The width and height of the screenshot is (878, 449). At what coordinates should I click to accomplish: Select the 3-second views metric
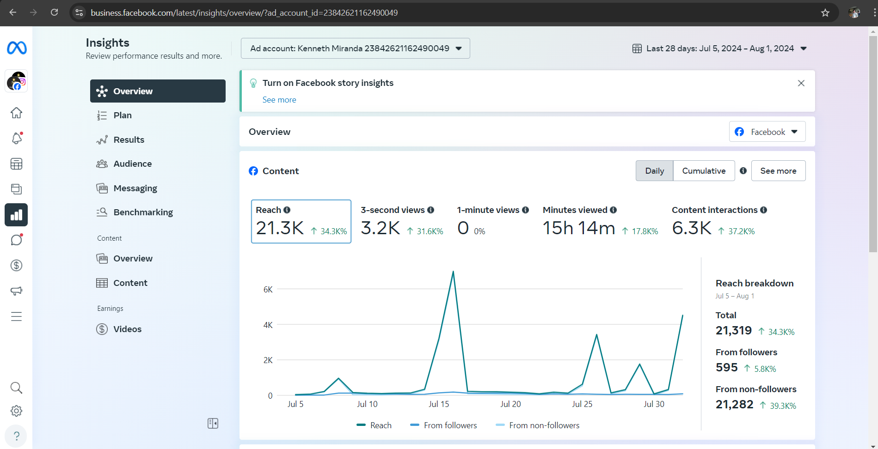coord(401,221)
